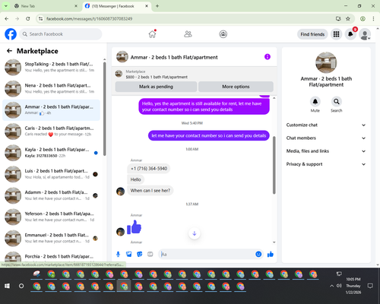The width and height of the screenshot is (380, 304).
Task: Click the browser reload button
Action: point(28,19)
